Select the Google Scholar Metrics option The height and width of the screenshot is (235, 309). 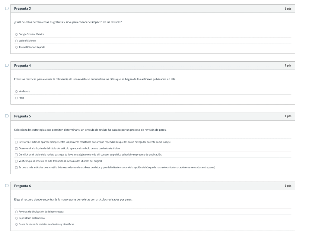(x=16, y=34)
